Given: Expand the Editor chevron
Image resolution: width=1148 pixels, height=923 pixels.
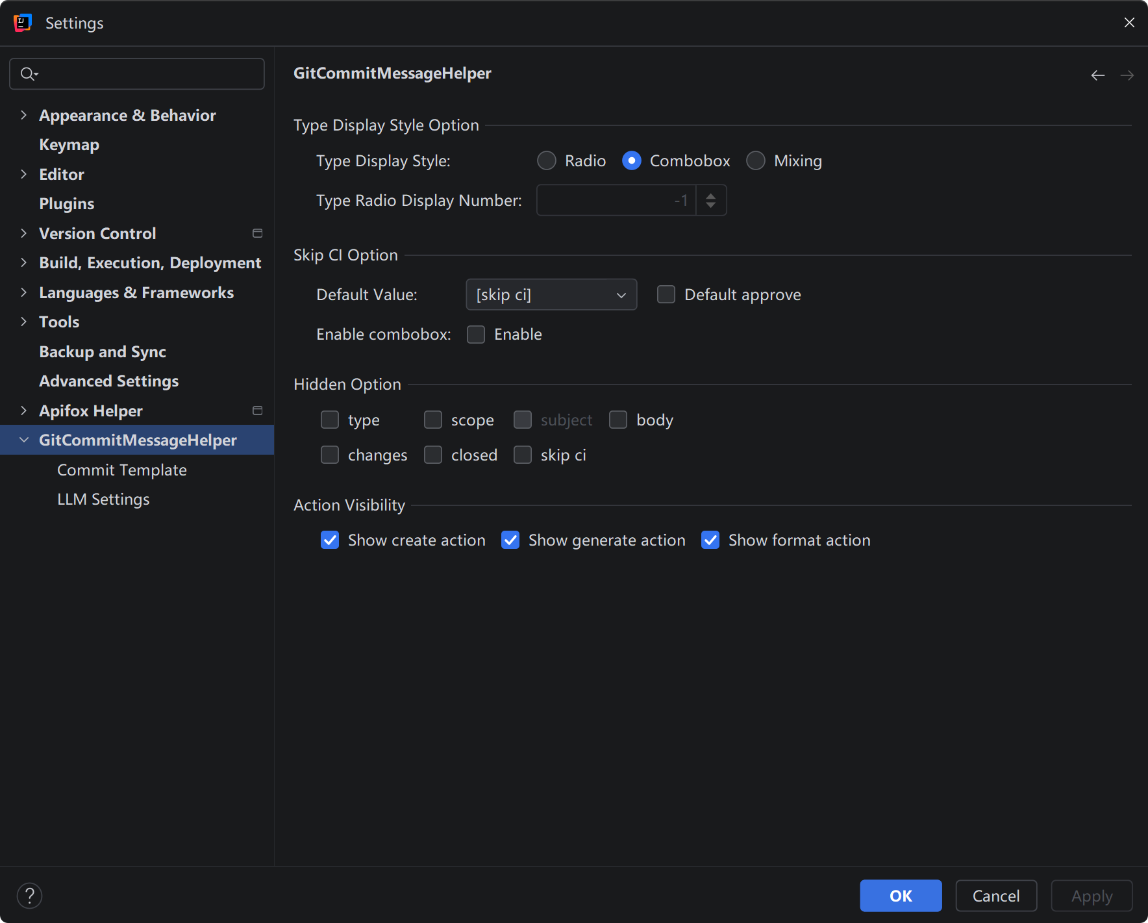Looking at the screenshot, I should click(24, 174).
